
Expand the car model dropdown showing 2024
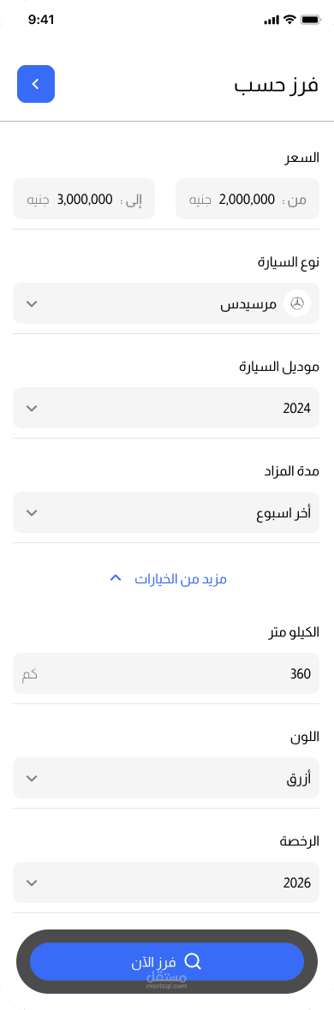pyautogui.click(x=166, y=408)
